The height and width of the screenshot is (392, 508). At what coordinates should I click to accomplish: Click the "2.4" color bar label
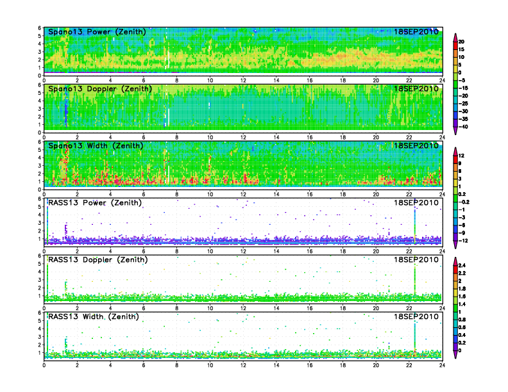(462, 266)
